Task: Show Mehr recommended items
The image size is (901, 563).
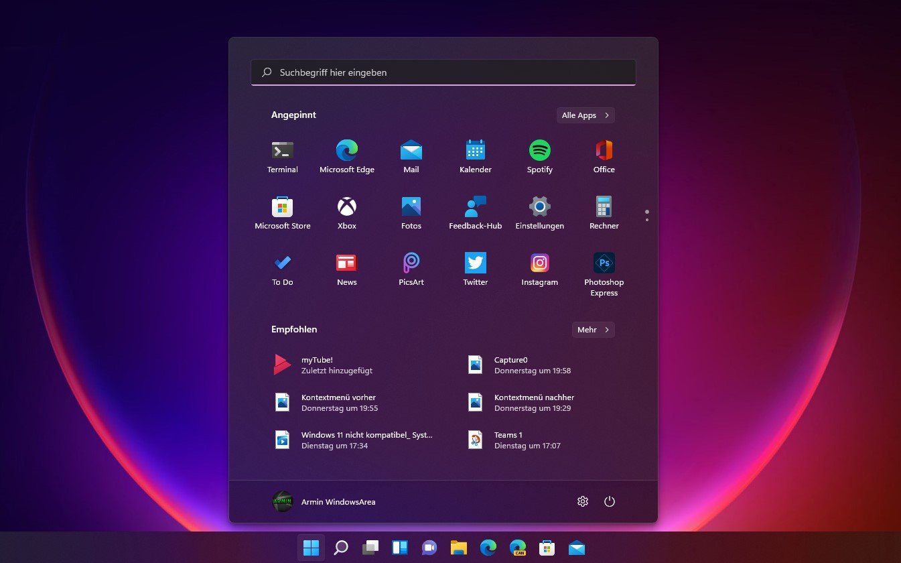Action: click(592, 329)
